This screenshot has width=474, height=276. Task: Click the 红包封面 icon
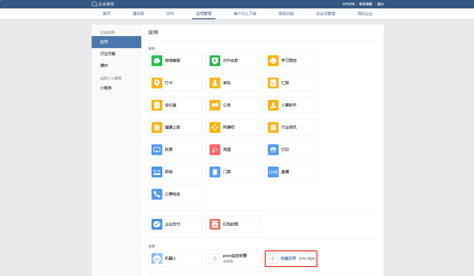(x=215, y=224)
